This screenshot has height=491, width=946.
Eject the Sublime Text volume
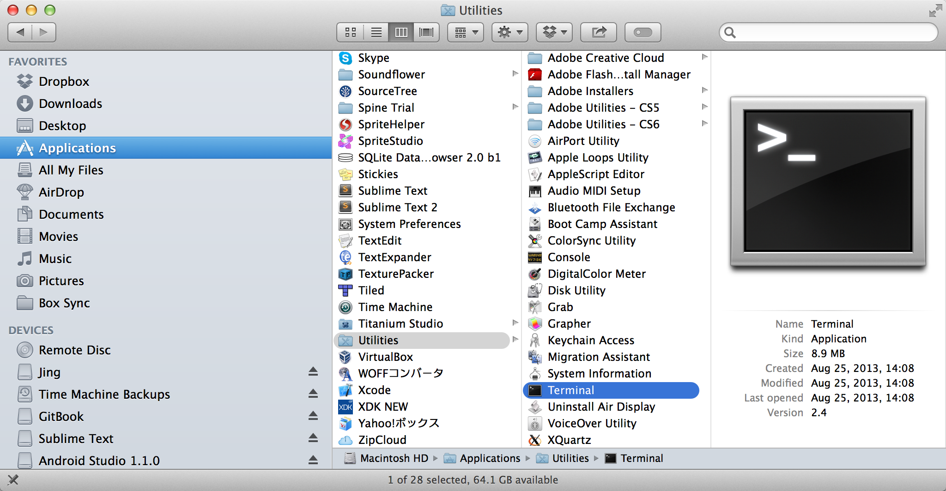(313, 438)
